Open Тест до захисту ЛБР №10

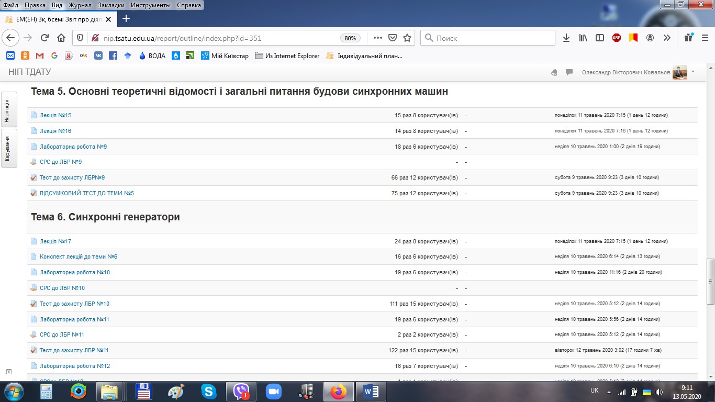(x=74, y=304)
